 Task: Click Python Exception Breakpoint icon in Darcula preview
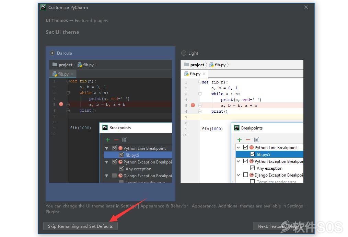point(120,162)
